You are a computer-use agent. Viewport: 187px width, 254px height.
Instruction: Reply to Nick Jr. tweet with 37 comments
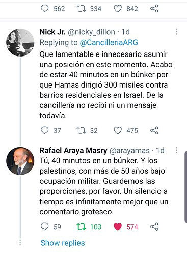pos(45,130)
